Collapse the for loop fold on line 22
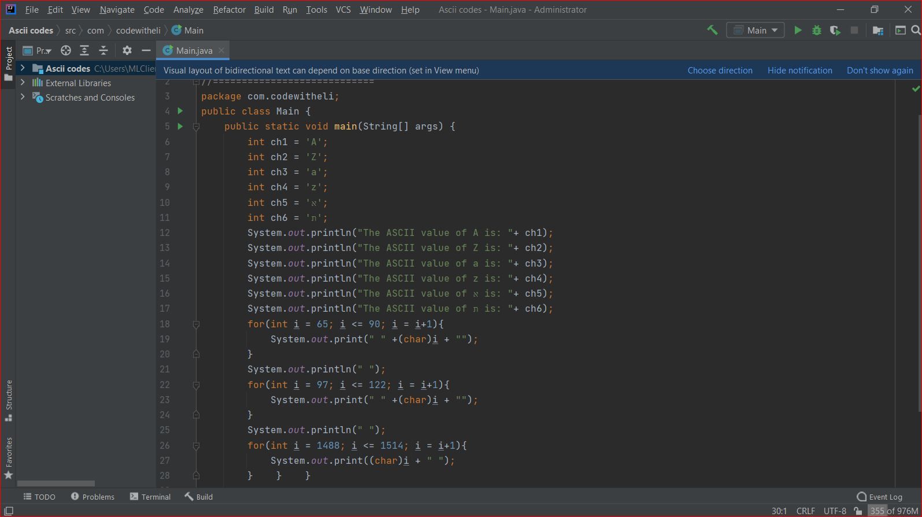The width and height of the screenshot is (922, 517). (x=196, y=385)
